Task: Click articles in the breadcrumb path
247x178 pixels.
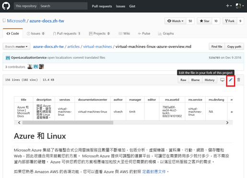Action: tap(73, 46)
